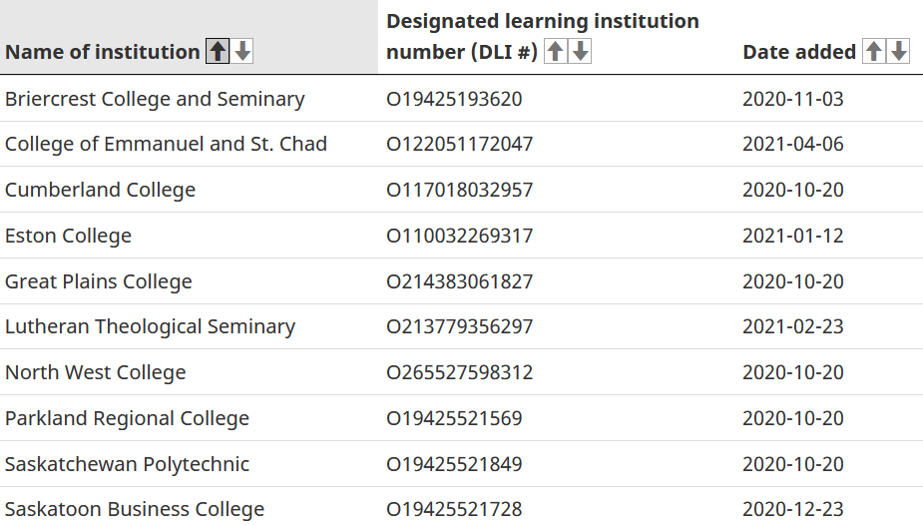Sort by Date added ascending
The width and height of the screenshot is (923, 525).
click(873, 52)
